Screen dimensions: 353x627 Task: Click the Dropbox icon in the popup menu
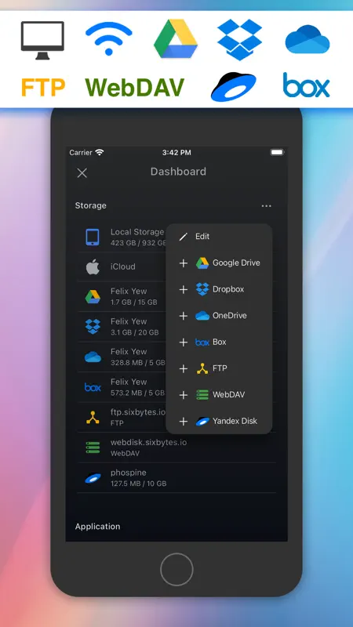pos(202,289)
